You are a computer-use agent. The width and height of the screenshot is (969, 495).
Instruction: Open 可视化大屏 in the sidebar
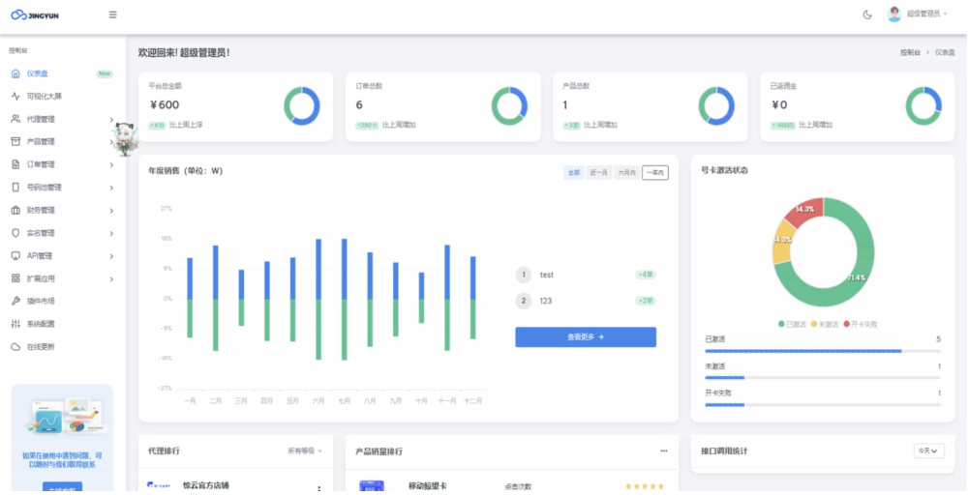point(44,97)
